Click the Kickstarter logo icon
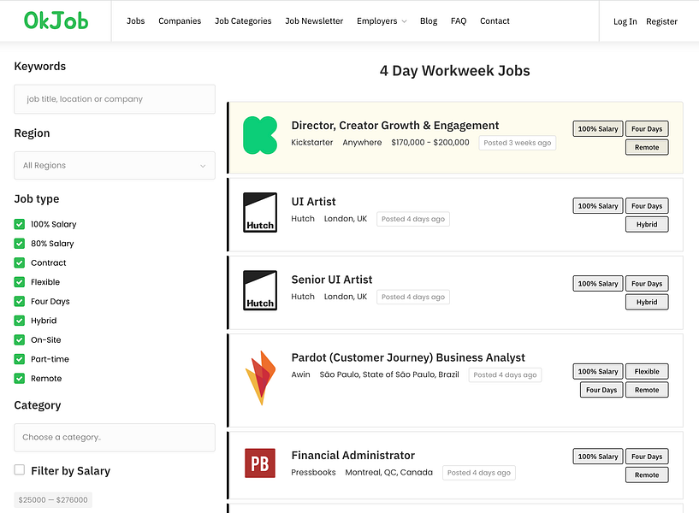This screenshot has height=513, width=699. [260, 134]
